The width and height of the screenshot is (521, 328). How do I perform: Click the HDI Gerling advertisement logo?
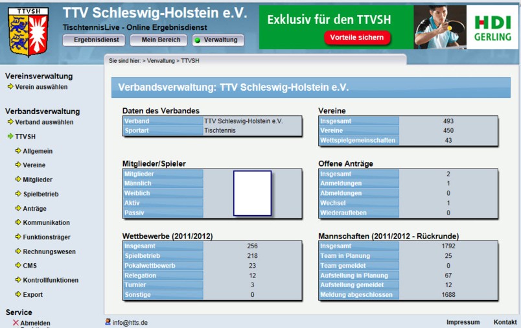(x=492, y=28)
